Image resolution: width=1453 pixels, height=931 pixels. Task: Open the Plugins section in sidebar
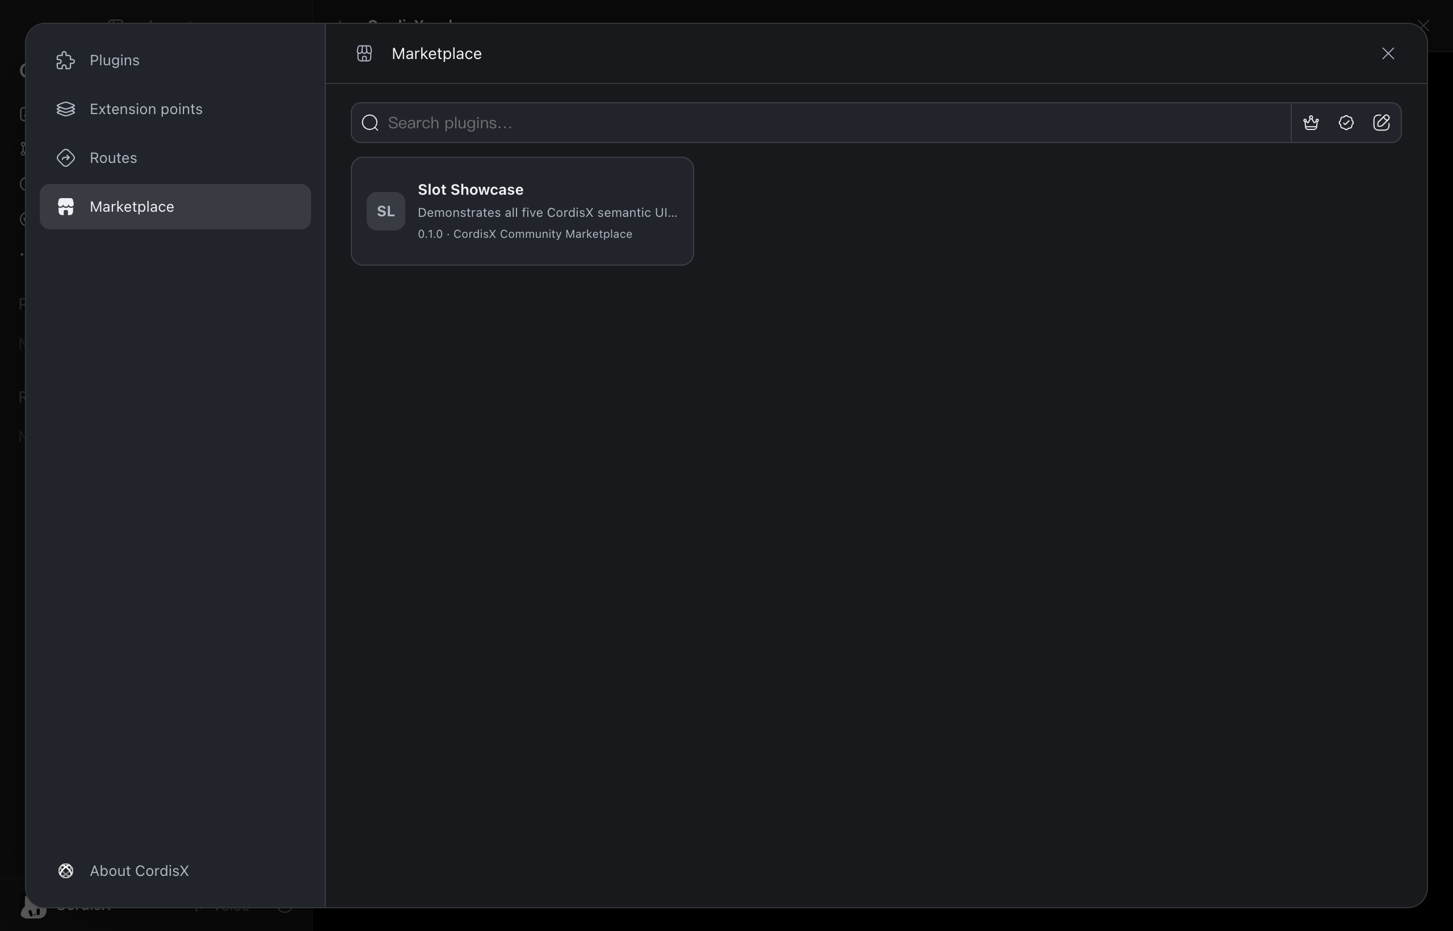click(175, 60)
